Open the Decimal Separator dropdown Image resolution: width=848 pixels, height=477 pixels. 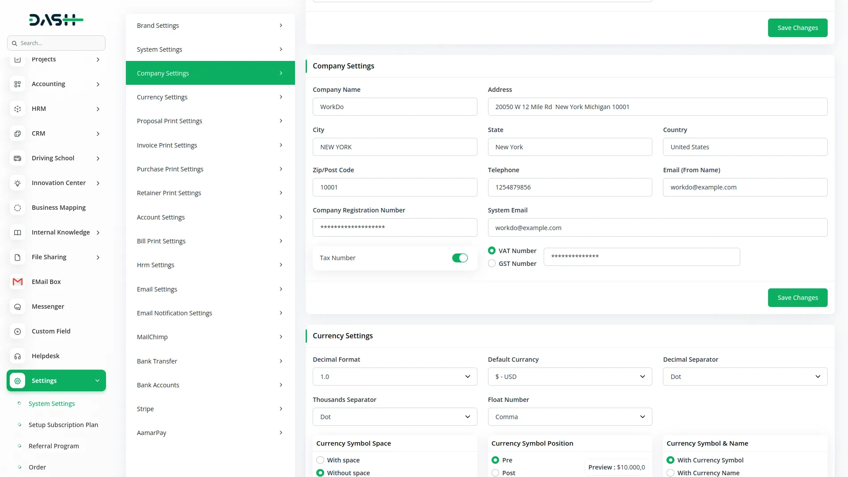[745, 377]
